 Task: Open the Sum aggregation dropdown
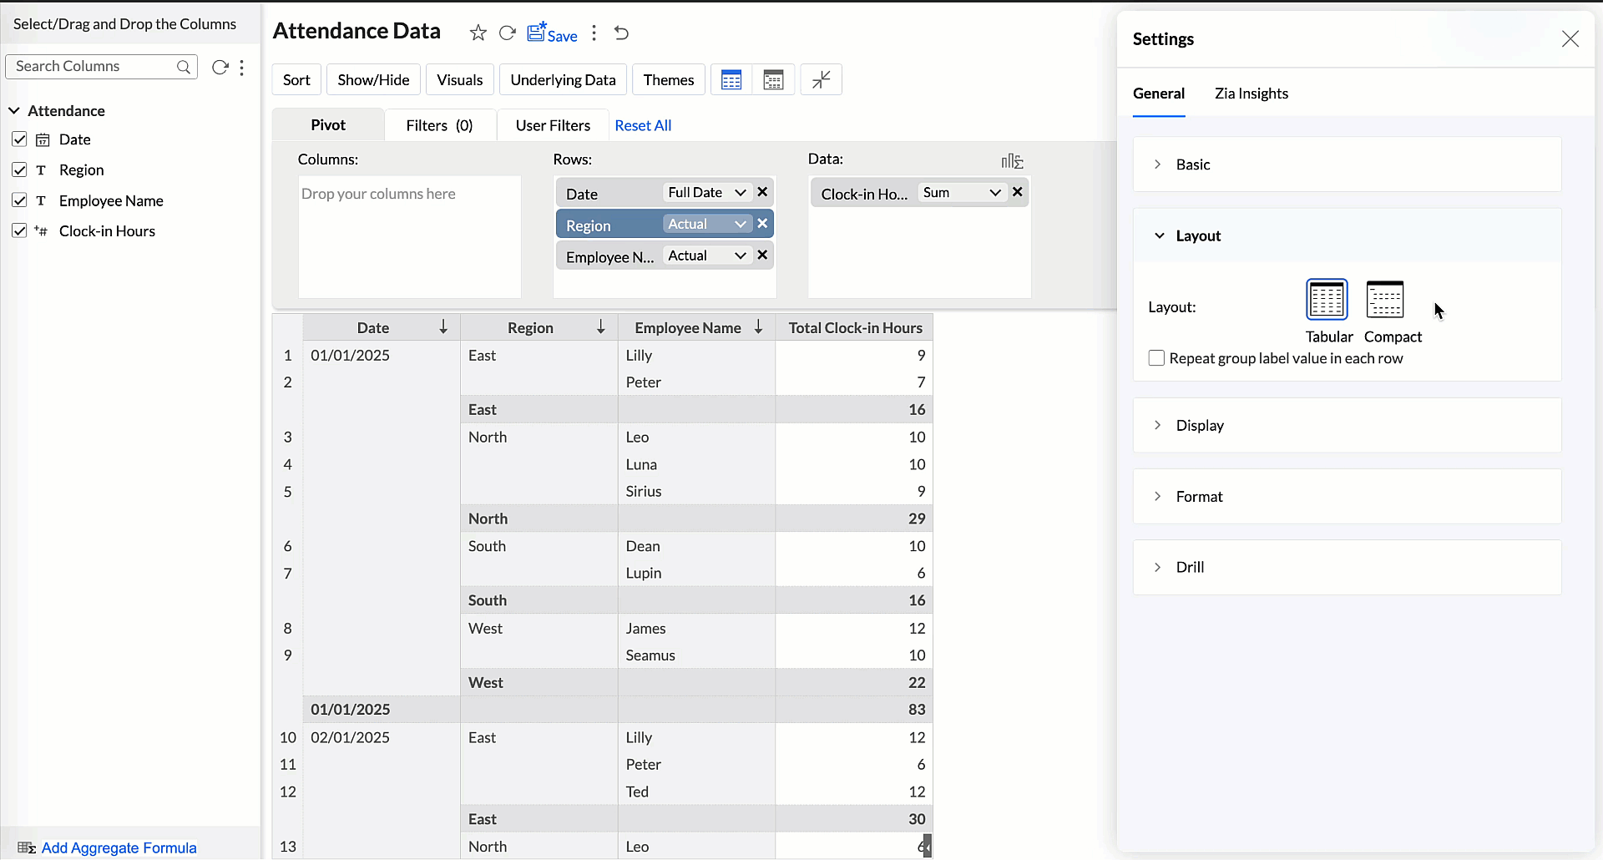click(x=961, y=193)
